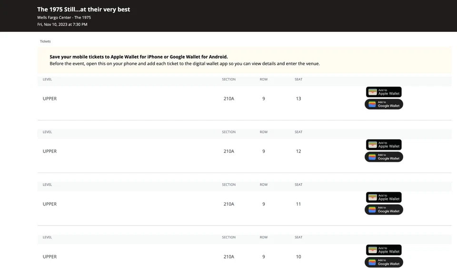Click the event title The 1975 Still
This screenshot has height=268, width=457.
pos(83,9)
